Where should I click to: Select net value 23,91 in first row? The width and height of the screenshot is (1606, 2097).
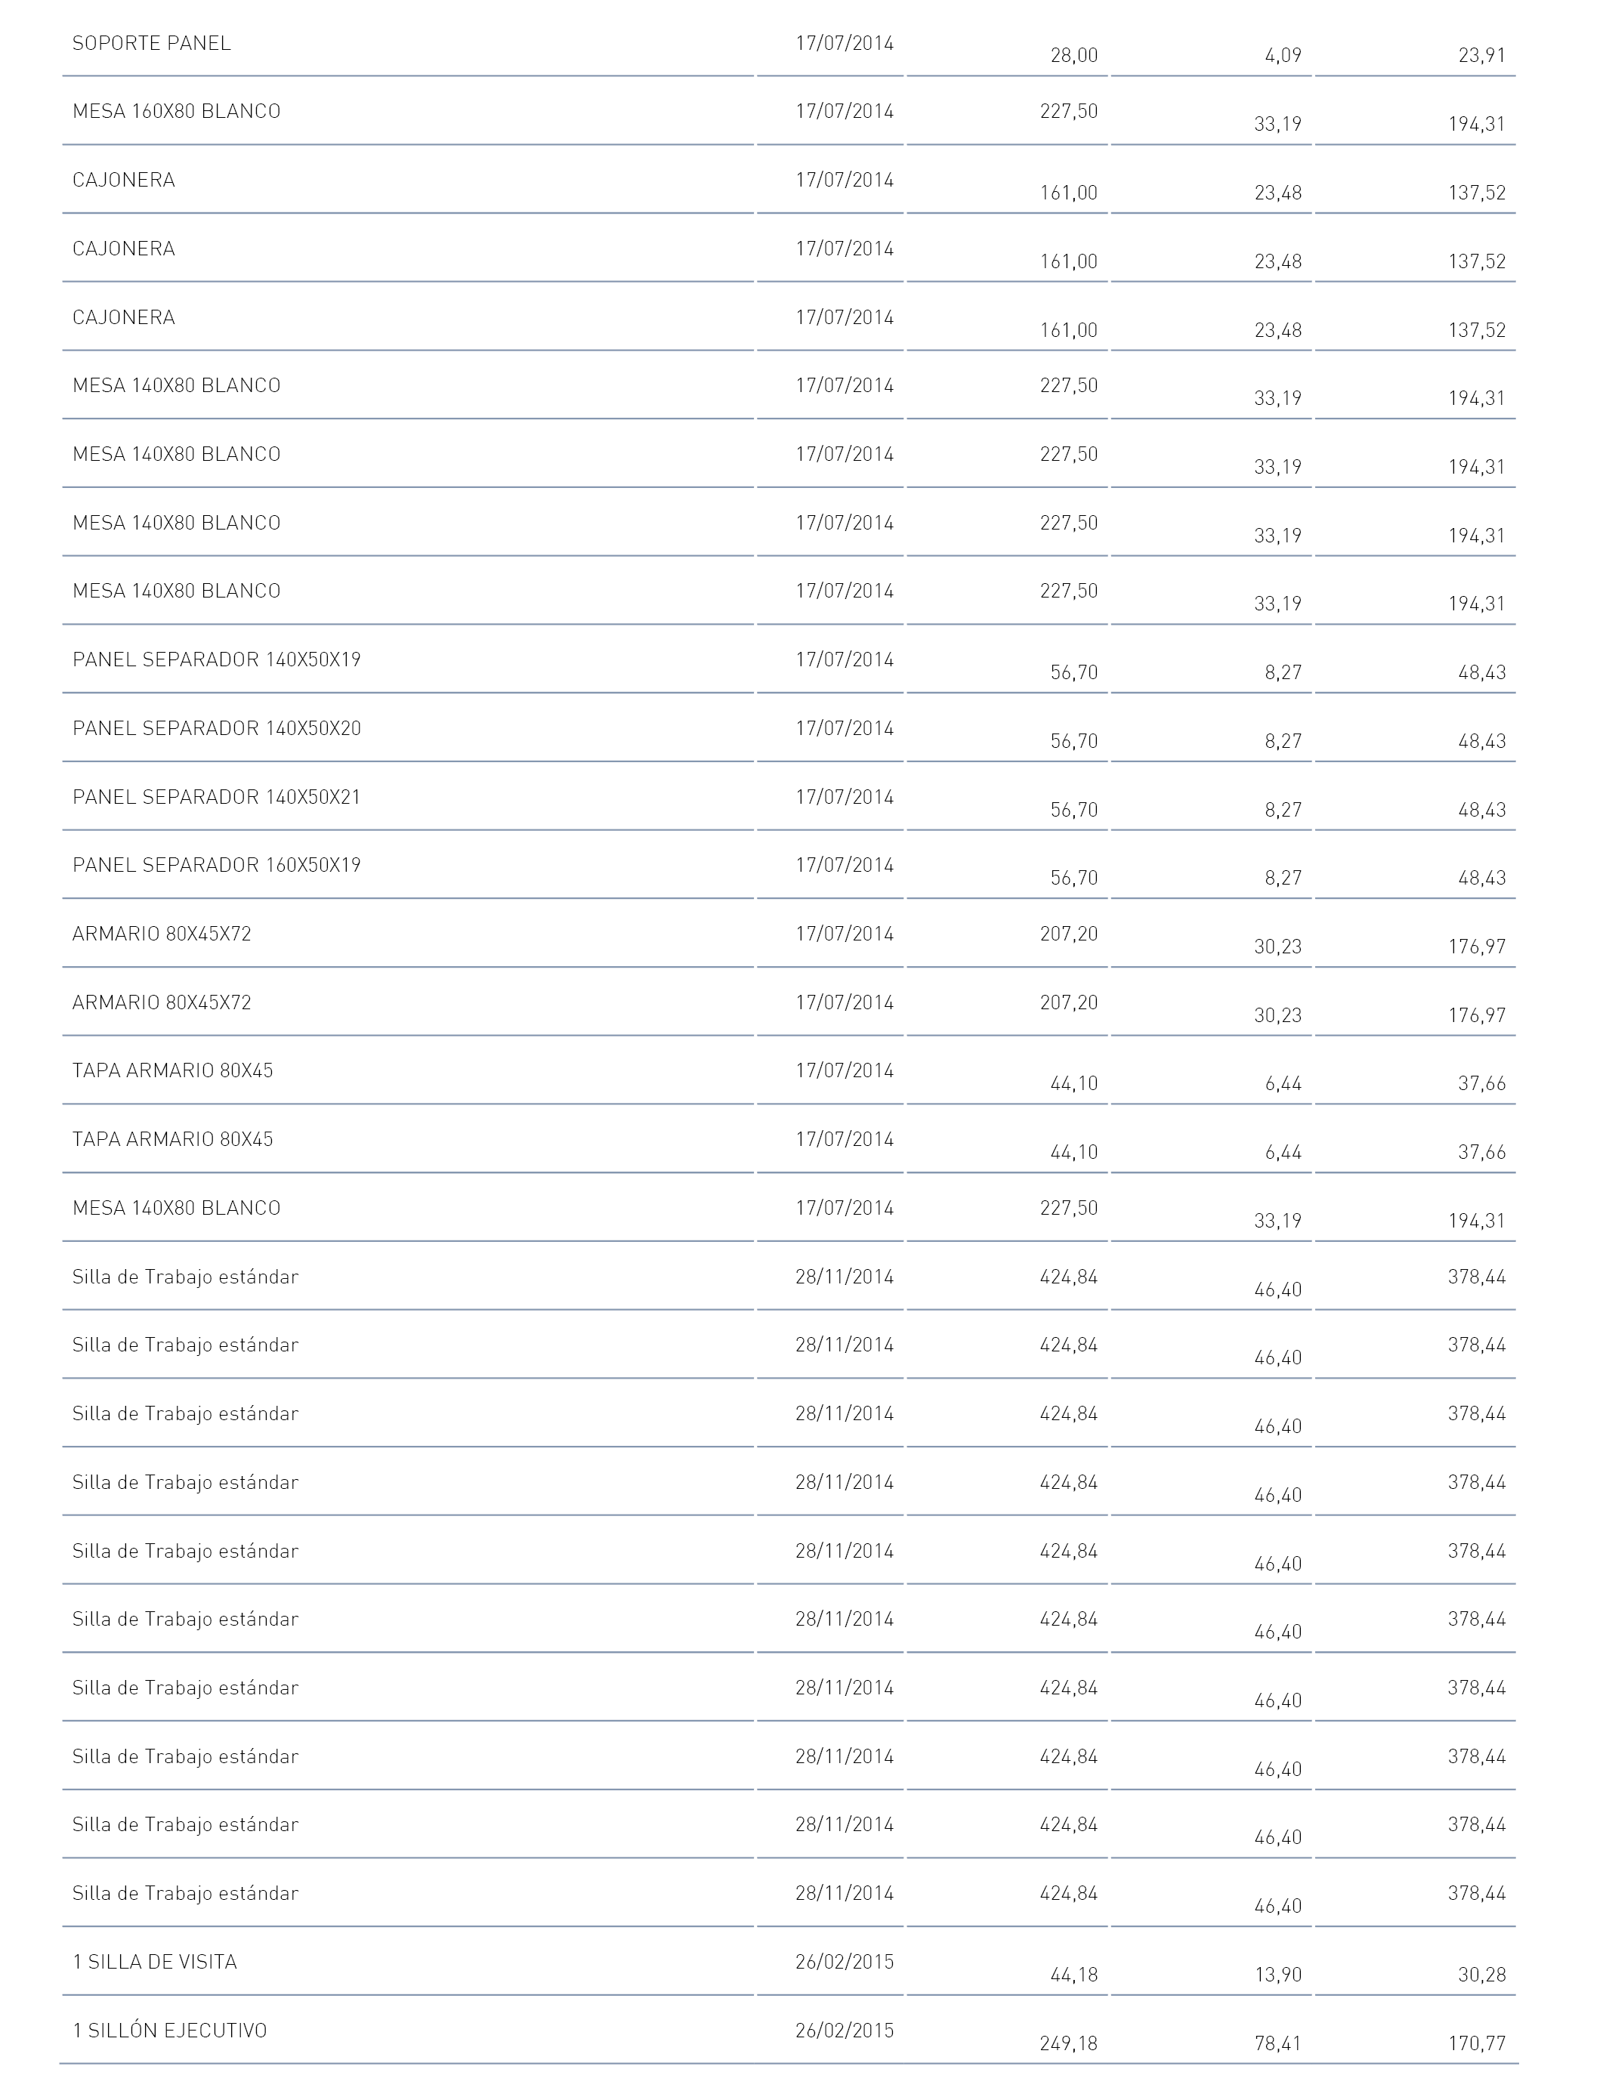click(x=1481, y=55)
